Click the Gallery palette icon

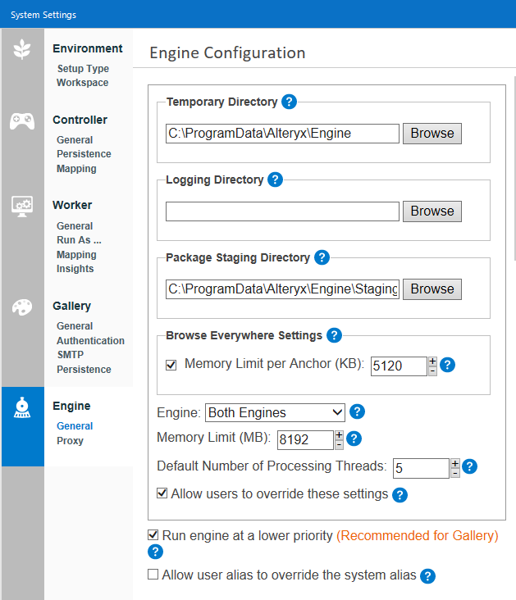tap(22, 307)
